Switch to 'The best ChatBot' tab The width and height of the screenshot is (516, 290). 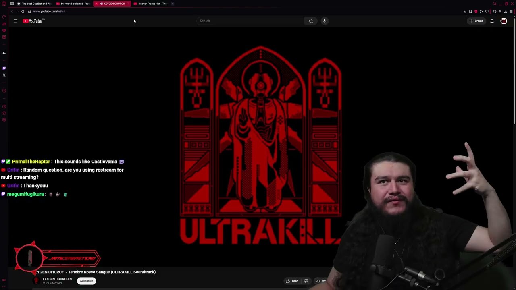[34, 4]
